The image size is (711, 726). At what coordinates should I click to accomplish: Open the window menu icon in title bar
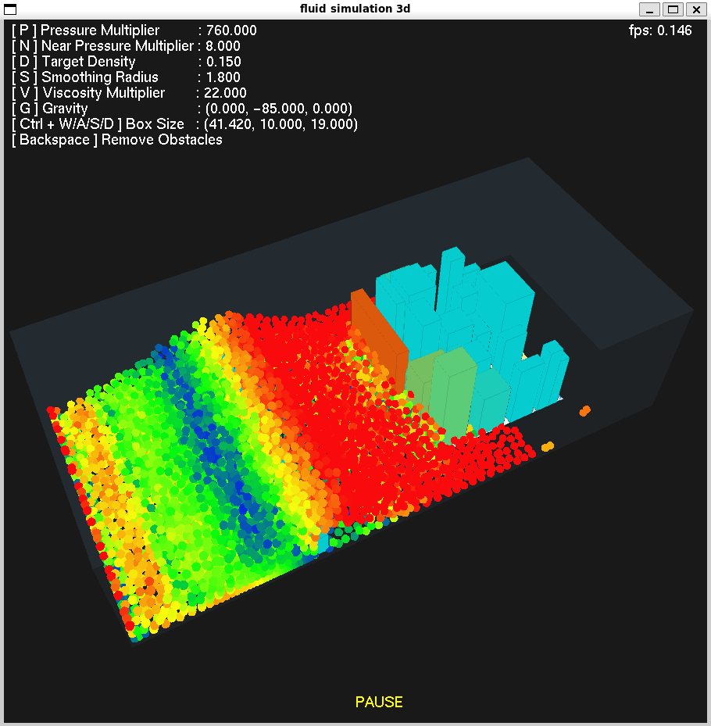[10, 9]
